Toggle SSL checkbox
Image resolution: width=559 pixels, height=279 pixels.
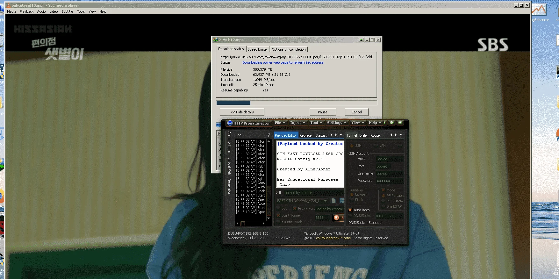point(278,208)
